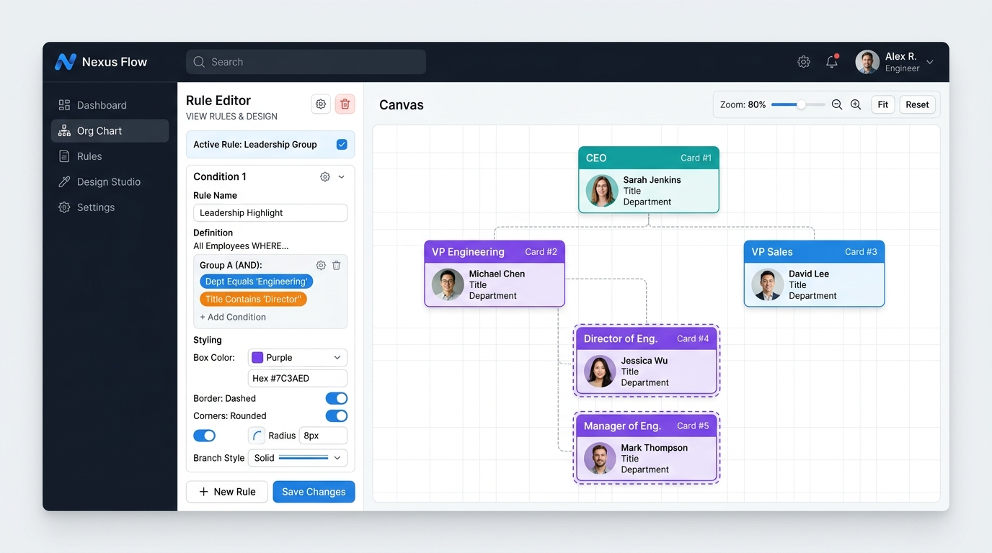The height and width of the screenshot is (553, 992).
Task: Click the 'Zoom: 80%' label text
Action: tap(743, 104)
